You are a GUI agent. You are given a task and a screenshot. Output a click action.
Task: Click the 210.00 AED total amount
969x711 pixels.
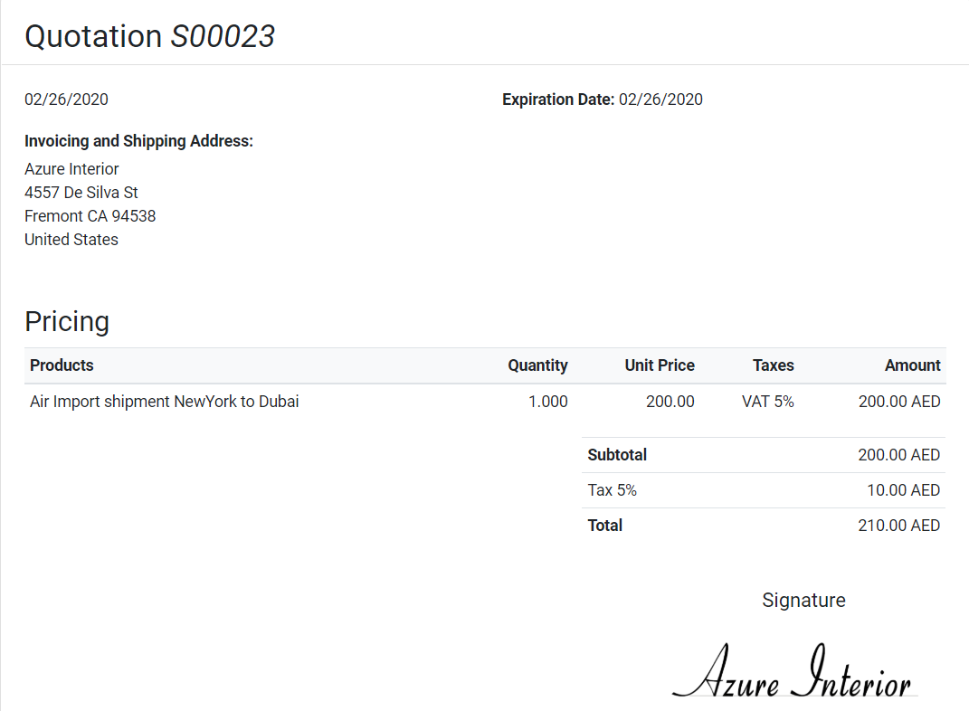[x=898, y=526]
